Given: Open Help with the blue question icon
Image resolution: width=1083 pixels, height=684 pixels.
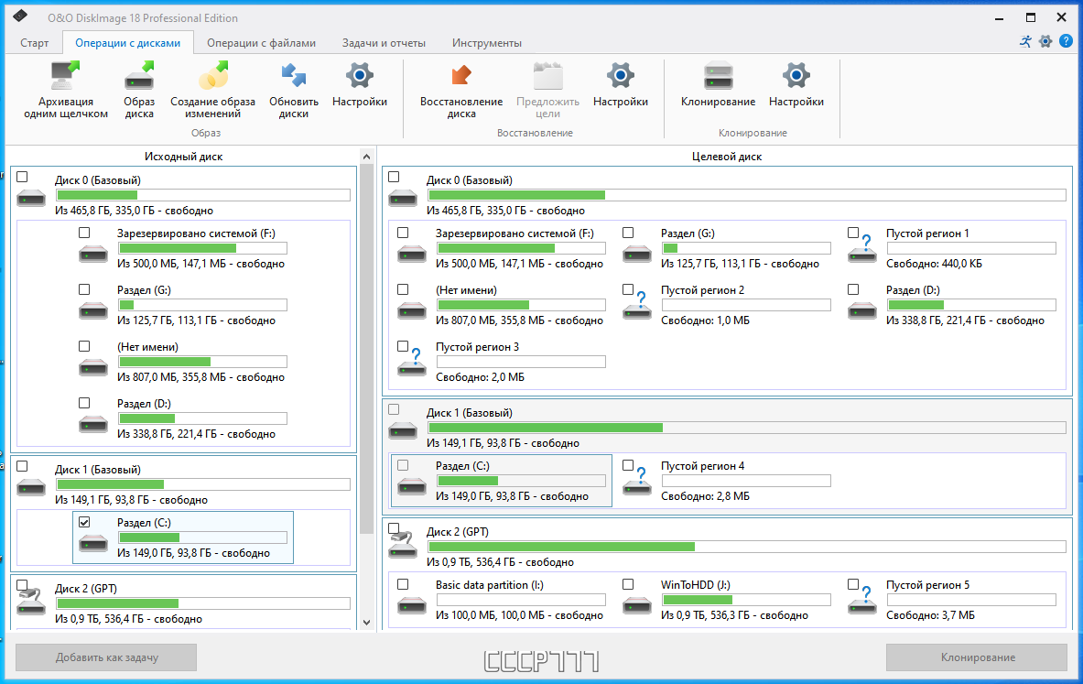Looking at the screenshot, I should click(1066, 41).
